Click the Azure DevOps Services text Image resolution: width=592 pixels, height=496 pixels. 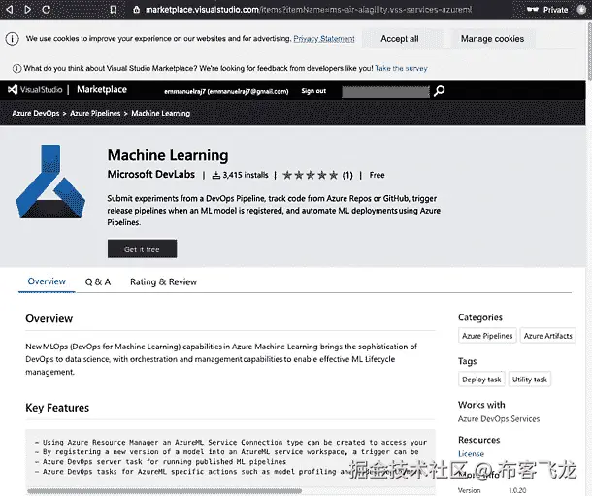[499, 419]
